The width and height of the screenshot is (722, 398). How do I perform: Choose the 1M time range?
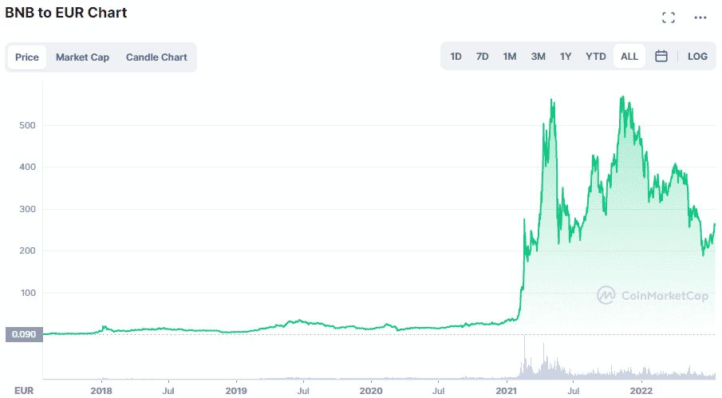click(510, 57)
